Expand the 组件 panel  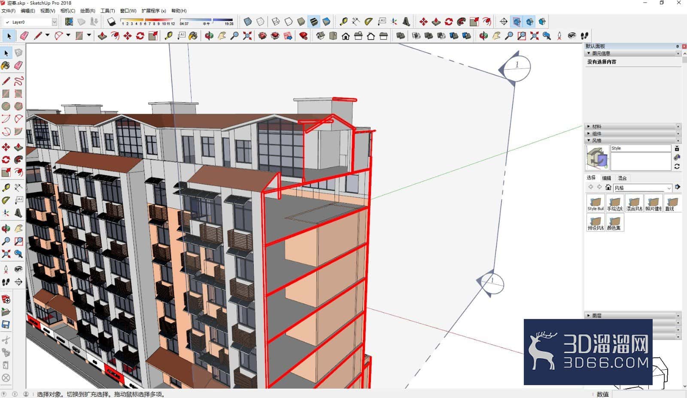click(589, 134)
